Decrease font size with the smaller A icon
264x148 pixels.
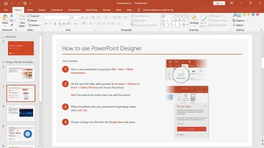coord(87,17)
